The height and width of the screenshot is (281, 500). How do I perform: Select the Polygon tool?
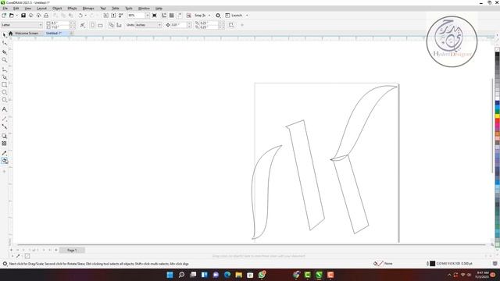pos(4,100)
